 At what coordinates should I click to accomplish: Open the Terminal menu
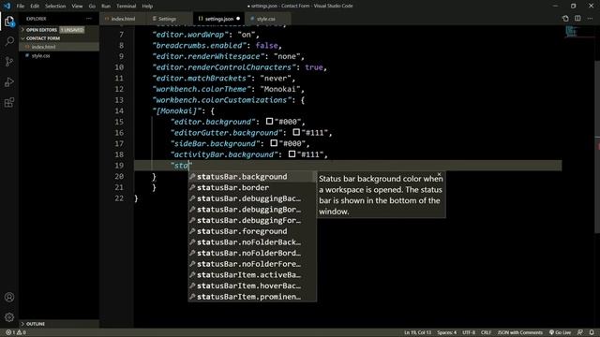point(126,7)
